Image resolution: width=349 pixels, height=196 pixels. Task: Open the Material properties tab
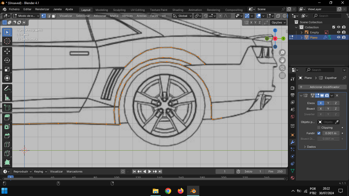coord(293,178)
